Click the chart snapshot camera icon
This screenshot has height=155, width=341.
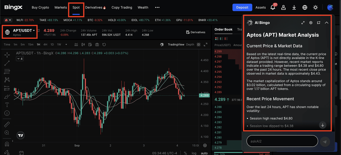pos(97,45)
